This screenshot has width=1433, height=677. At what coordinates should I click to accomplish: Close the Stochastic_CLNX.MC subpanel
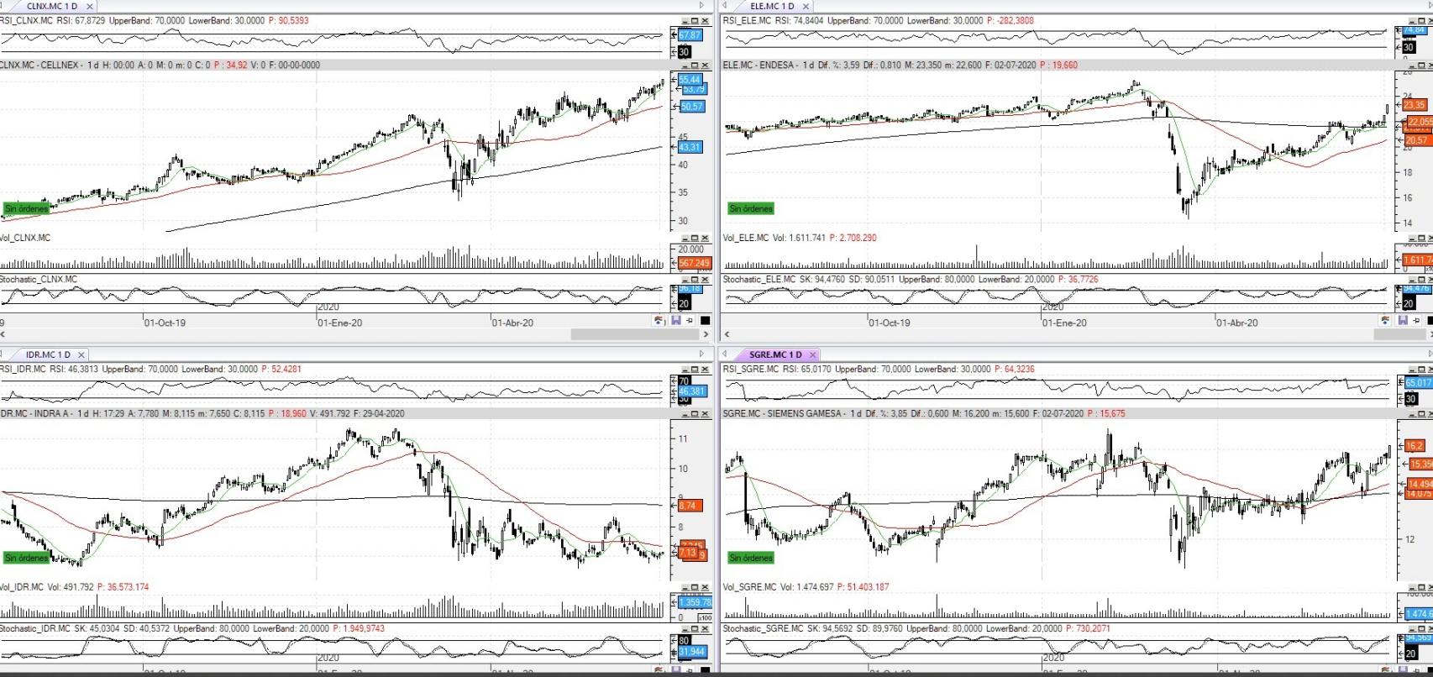(706, 280)
